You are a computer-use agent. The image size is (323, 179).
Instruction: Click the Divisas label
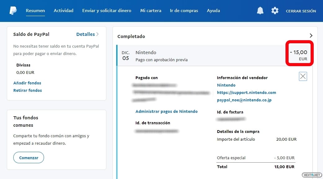pos(23,65)
